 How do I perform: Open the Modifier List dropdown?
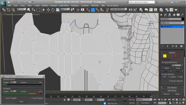tap(172, 23)
